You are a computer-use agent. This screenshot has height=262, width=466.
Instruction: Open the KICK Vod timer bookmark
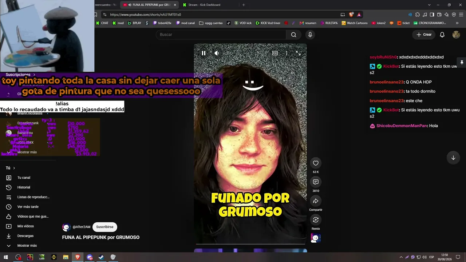click(x=268, y=23)
